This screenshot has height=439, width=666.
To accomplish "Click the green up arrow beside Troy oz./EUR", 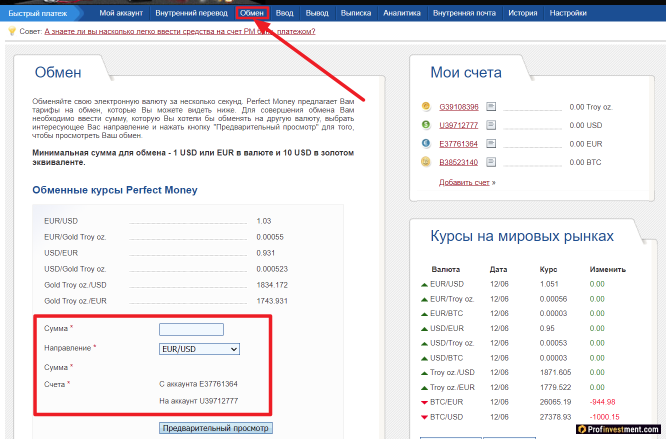I will [x=424, y=388].
